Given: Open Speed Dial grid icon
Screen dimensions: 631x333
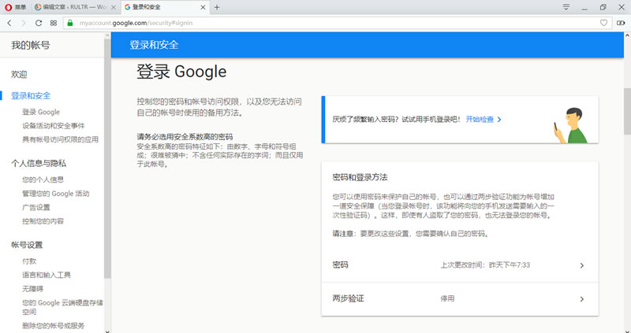Looking at the screenshot, I should pyautogui.click(x=53, y=23).
